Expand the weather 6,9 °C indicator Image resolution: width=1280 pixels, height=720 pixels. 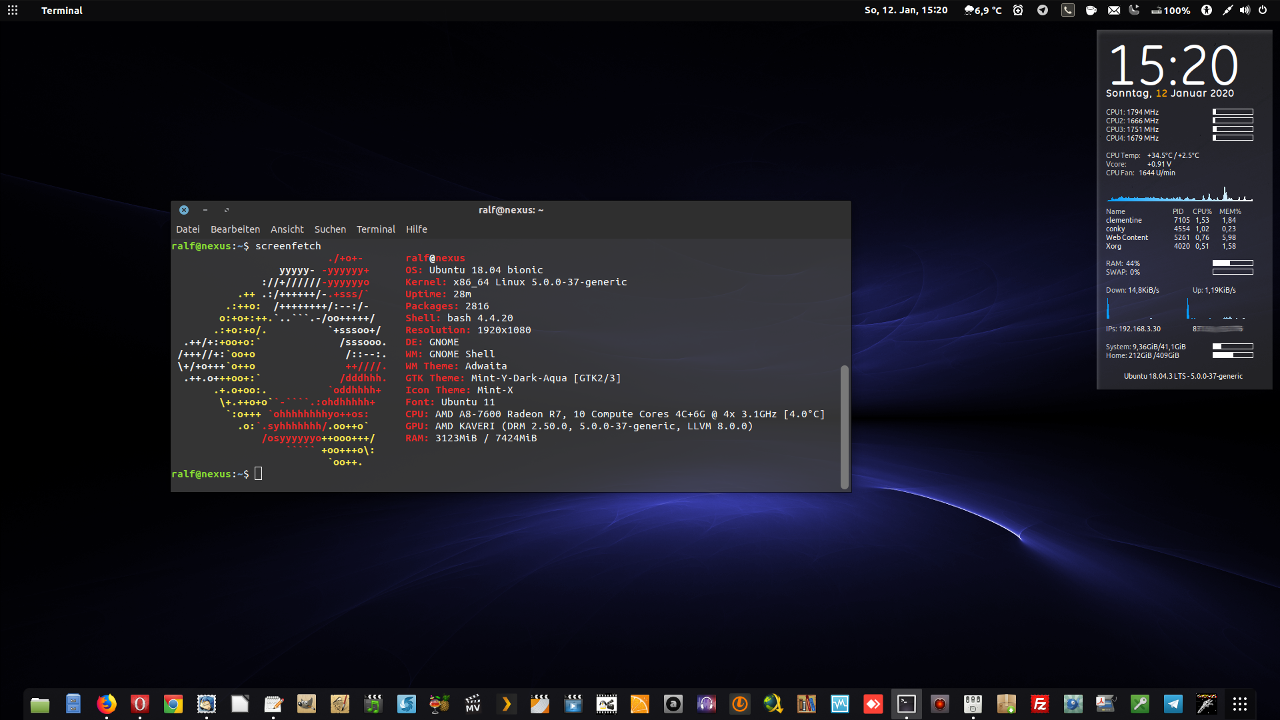point(983,10)
